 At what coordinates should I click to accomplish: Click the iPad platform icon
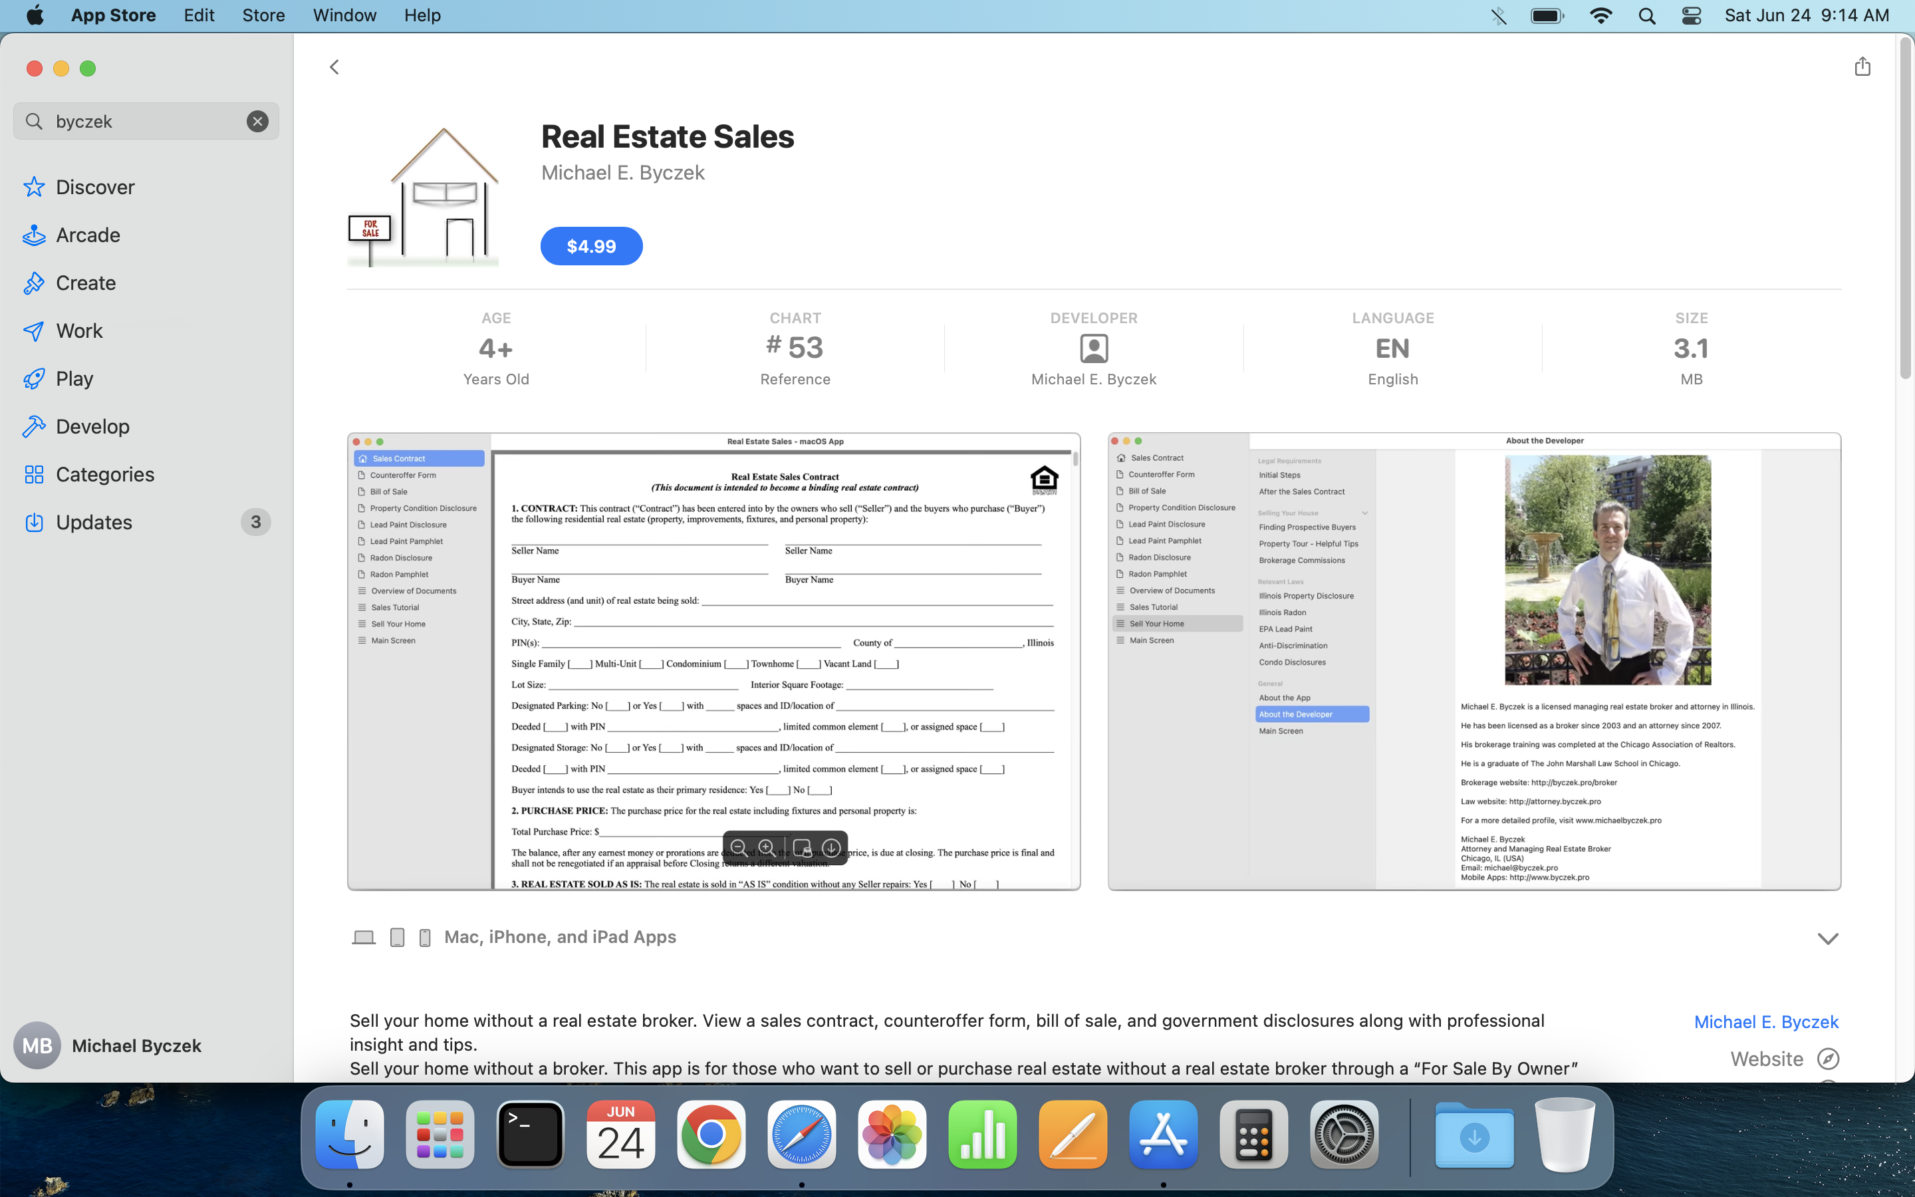click(397, 938)
